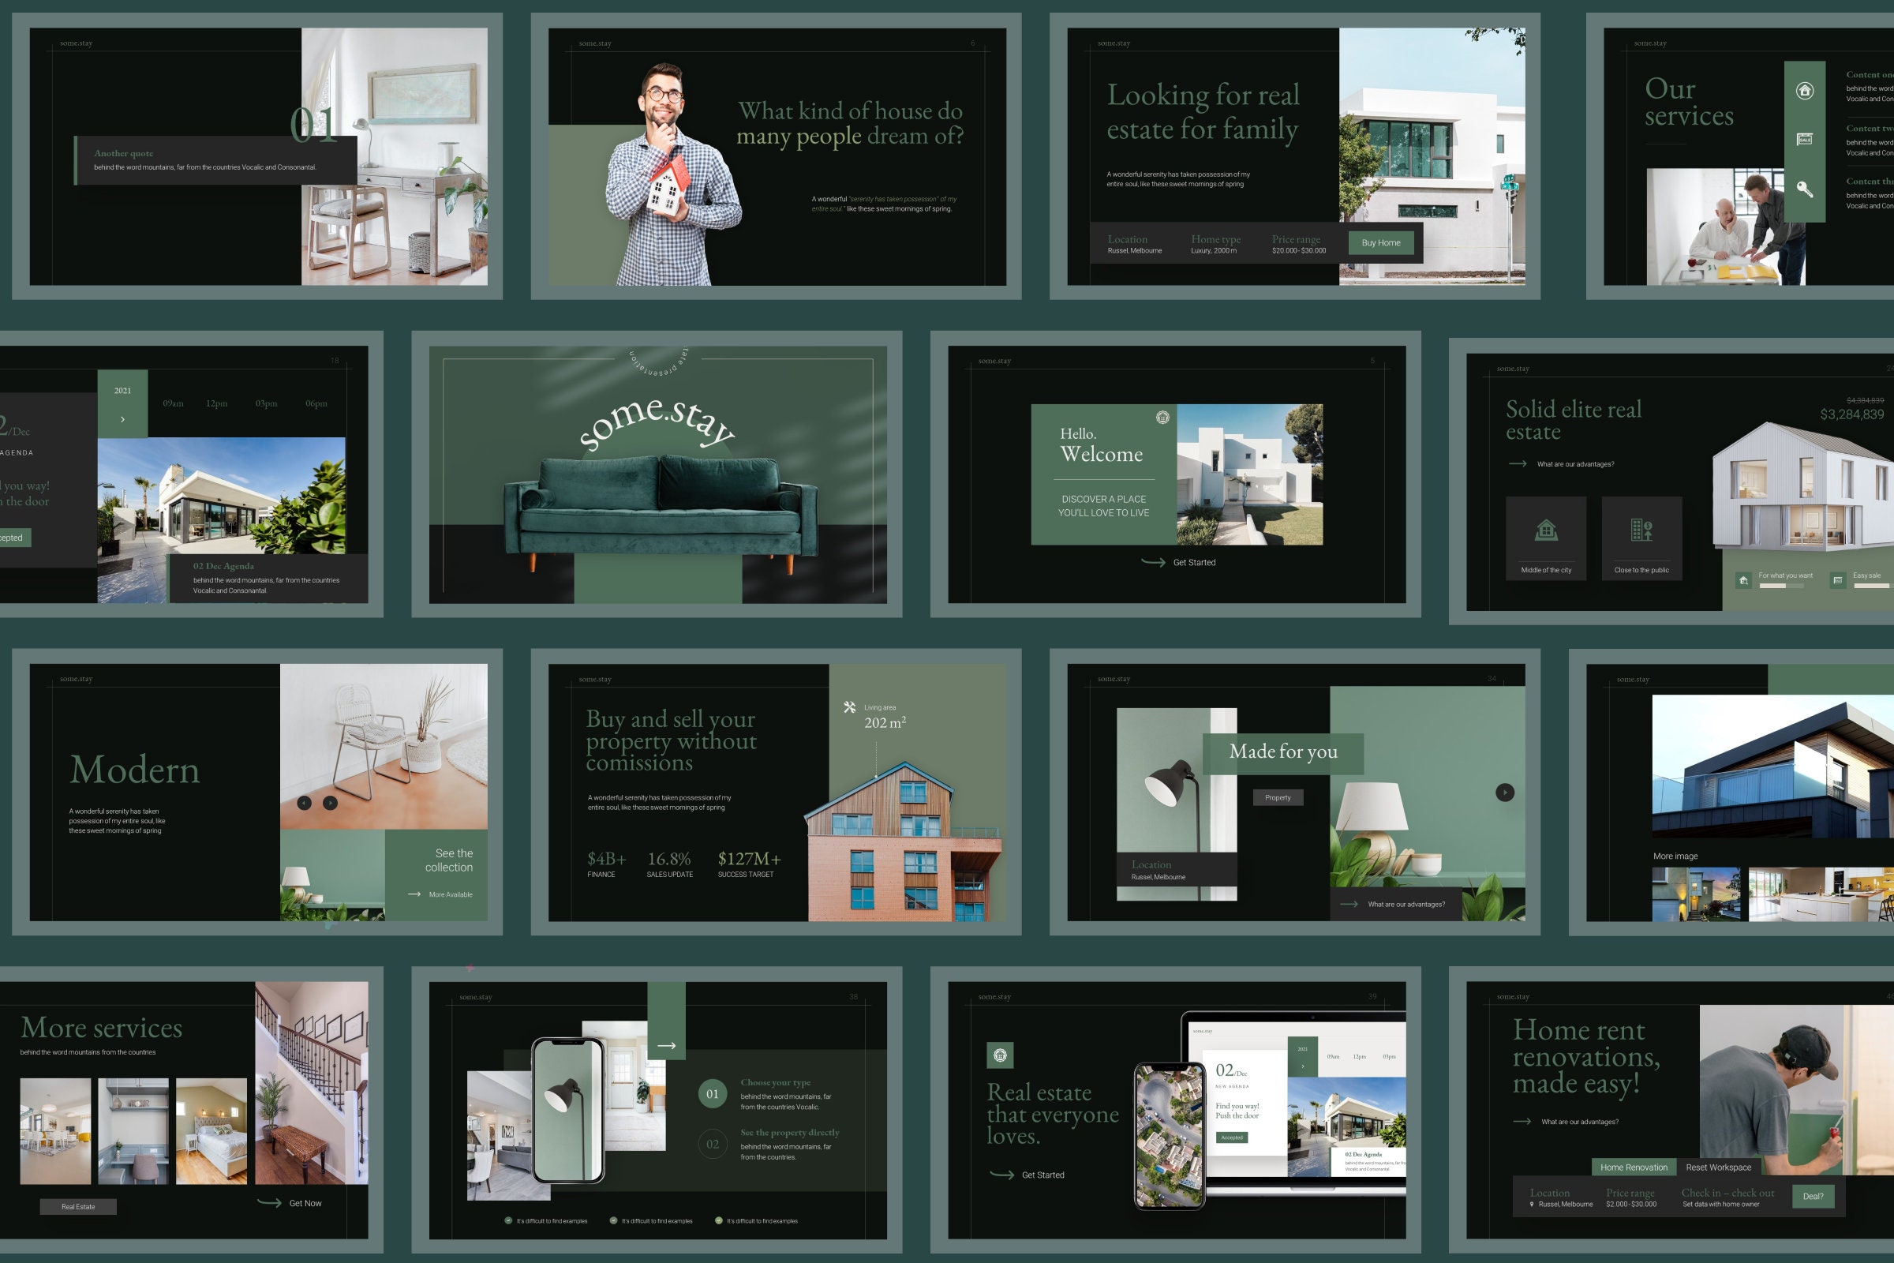This screenshot has height=1263, width=1894.
Task: Click the tools icon next to Living area
Action: 850,707
